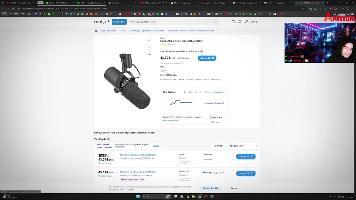The width and height of the screenshot is (356, 200).
Task: Select the 1H price history range
Action: tap(201, 92)
